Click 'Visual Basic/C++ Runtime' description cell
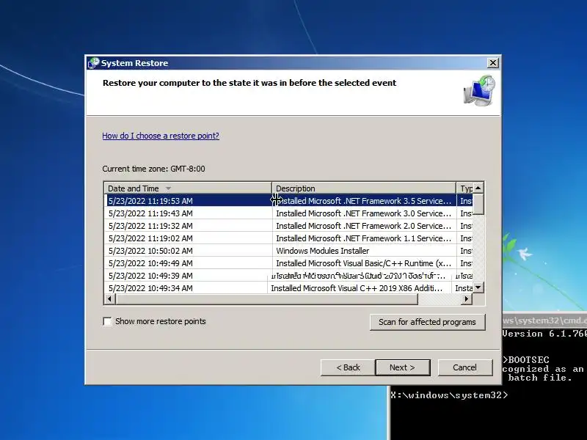The image size is (587, 440). coord(363,263)
